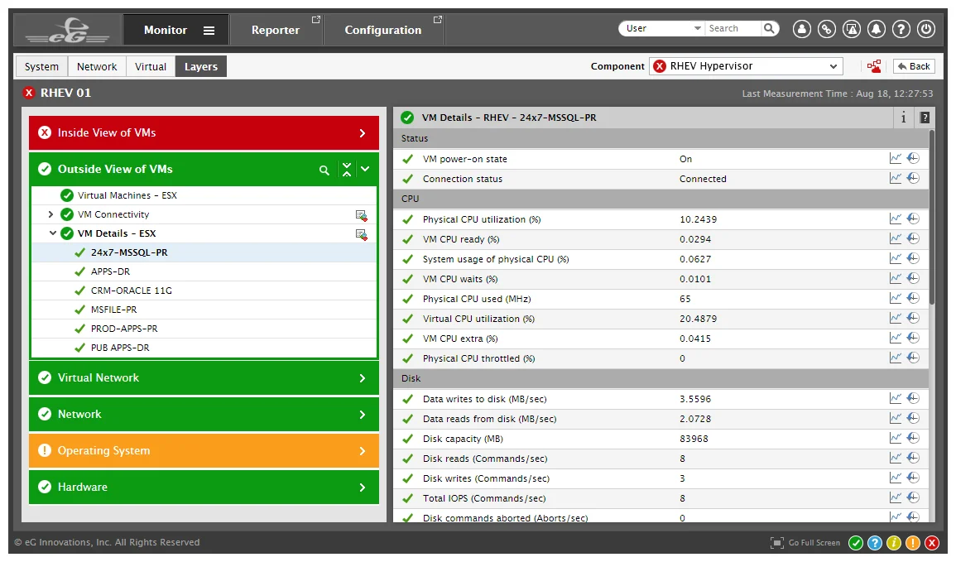
Task: Click the search magnifier icon in top bar
Action: 770,28
